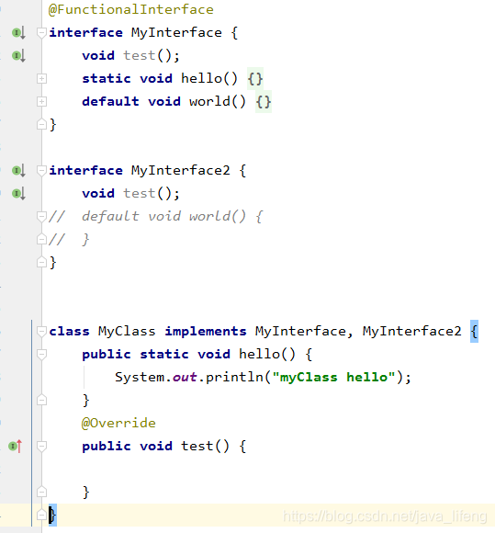Click the italic out field in System.out

tap(185, 378)
